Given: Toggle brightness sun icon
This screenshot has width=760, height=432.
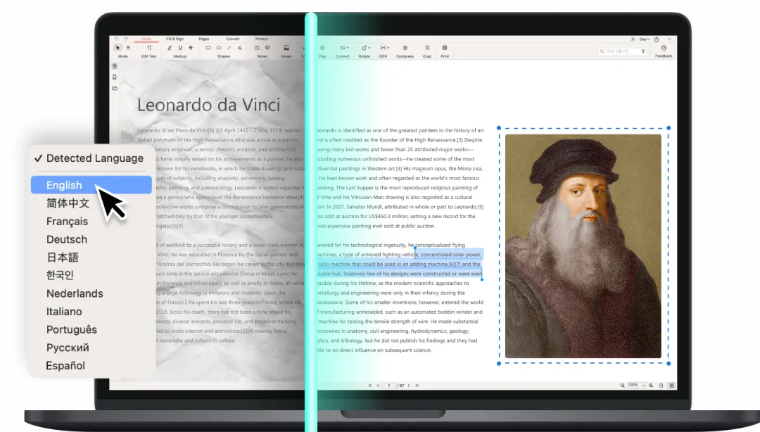Looking at the screenshot, I should click(x=633, y=39).
